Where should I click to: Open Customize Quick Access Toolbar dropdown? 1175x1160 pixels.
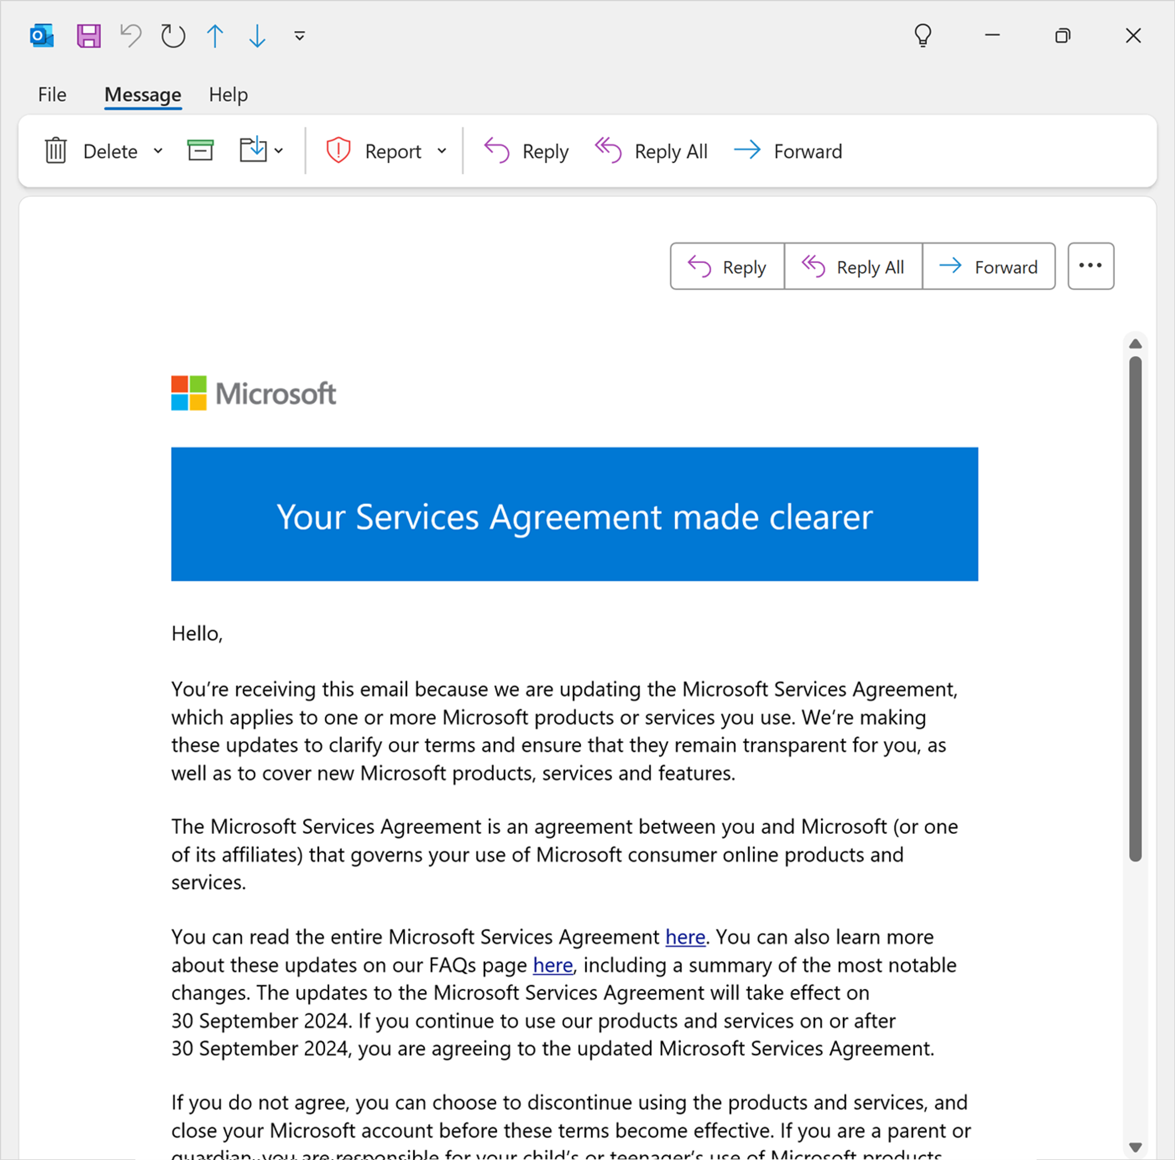(x=299, y=36)
